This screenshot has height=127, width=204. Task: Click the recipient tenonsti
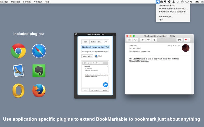pos(137,48)
